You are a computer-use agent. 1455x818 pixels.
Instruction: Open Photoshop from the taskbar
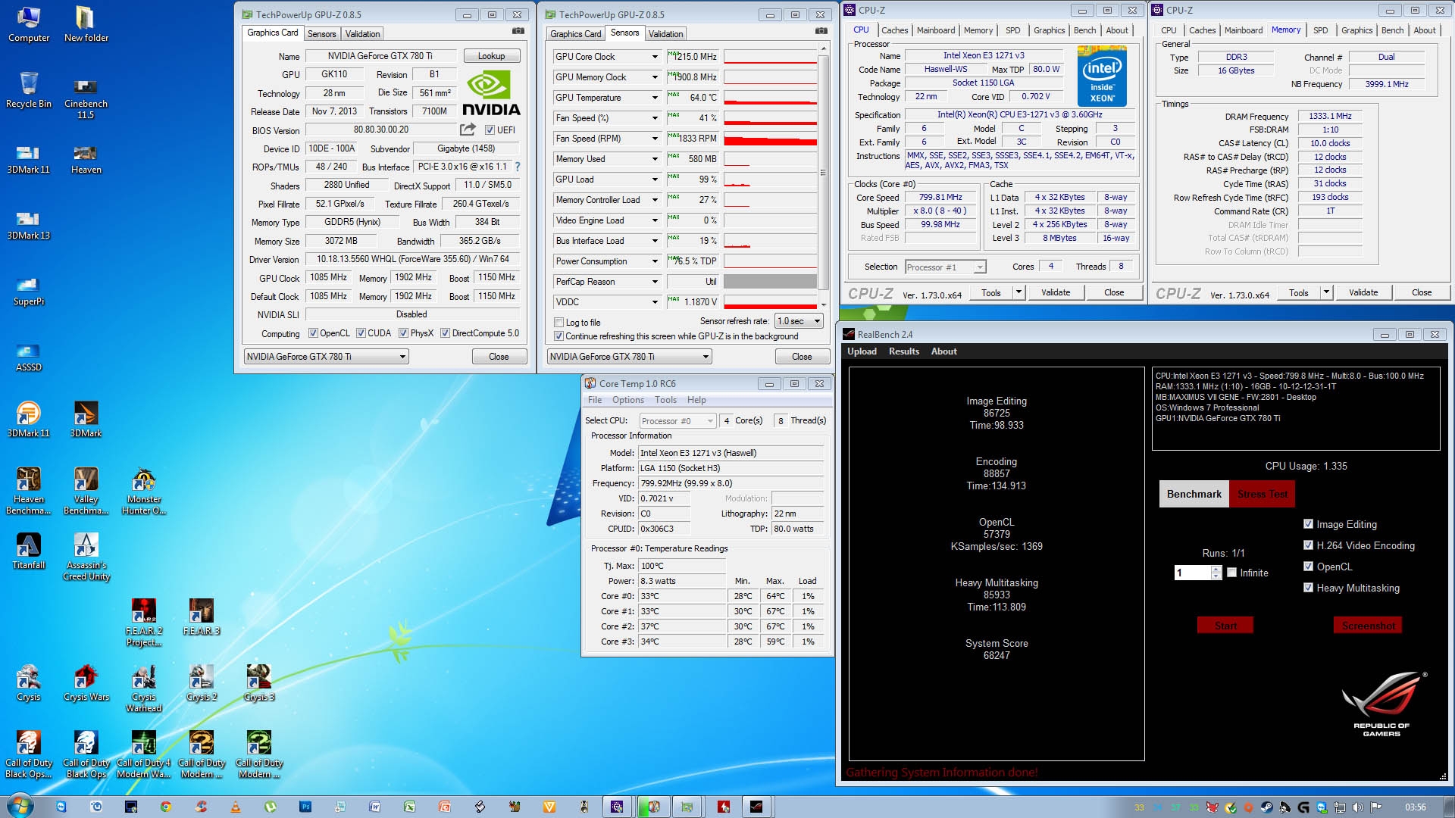[305, 807]
